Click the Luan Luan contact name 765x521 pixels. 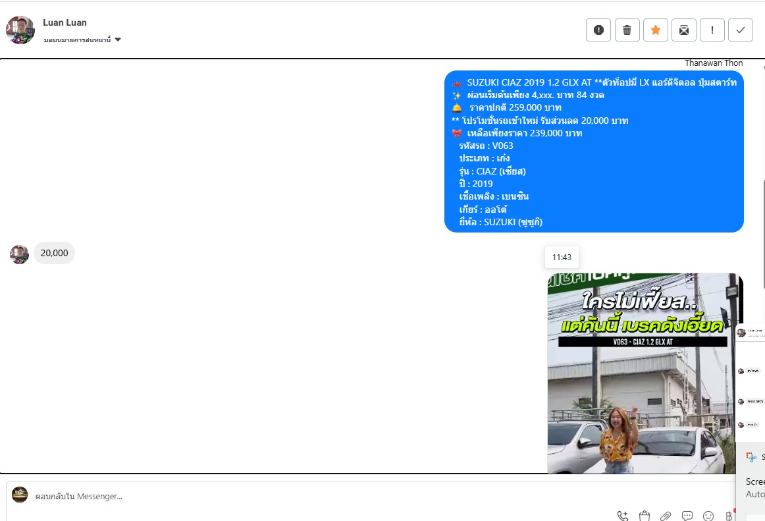pyautogui.click(x=65, y=22)
